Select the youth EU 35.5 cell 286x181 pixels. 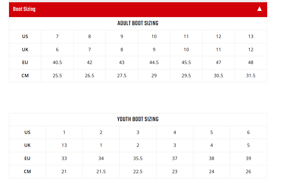click(x=138, y=158)
